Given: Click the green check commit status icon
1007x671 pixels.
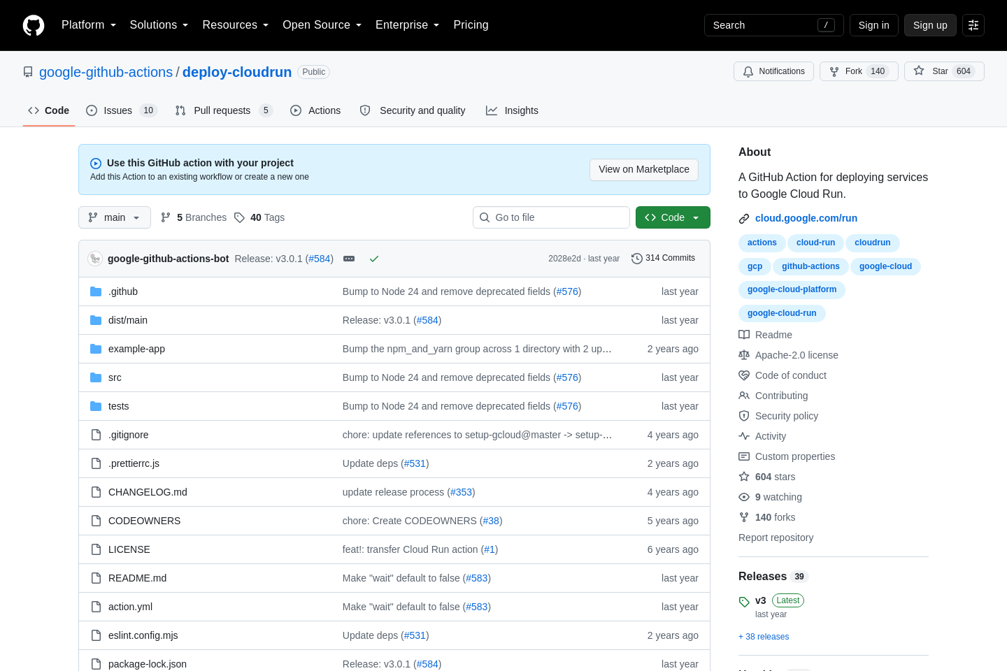Looking at the screenshot, I should click(374, 259).
